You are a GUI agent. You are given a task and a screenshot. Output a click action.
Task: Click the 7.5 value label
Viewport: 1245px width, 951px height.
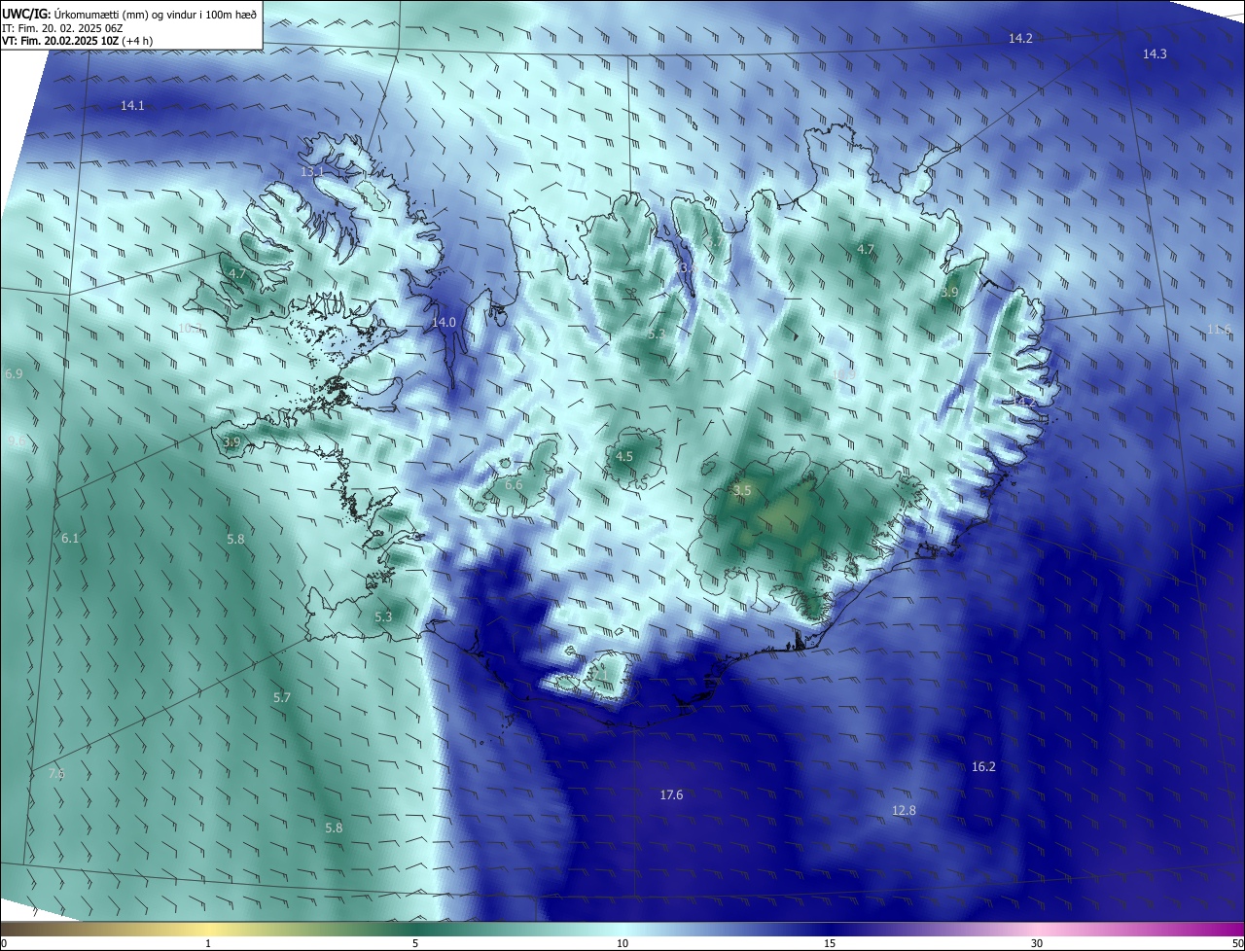[x=56, y=773]
